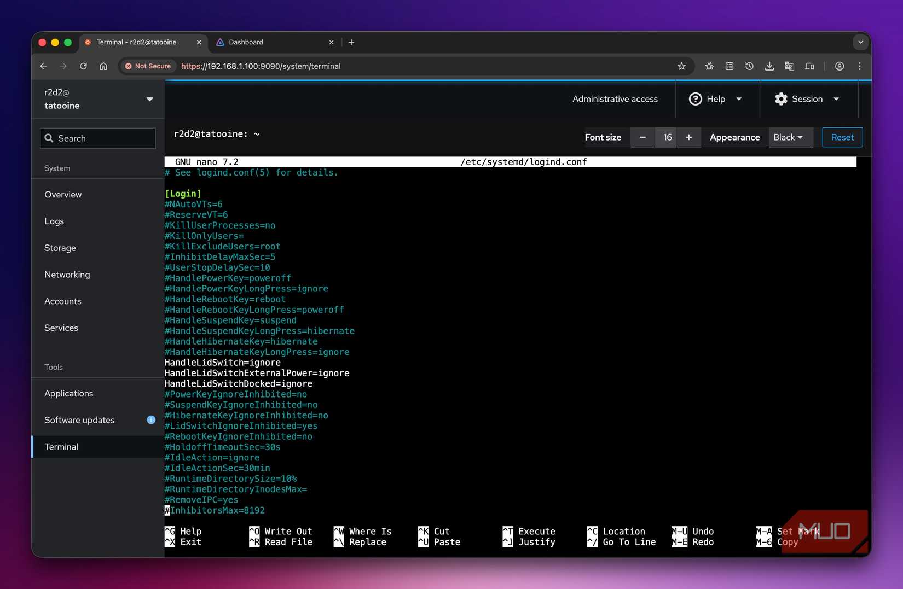Image resolution: width=903 pixels, height=589 pixels.
Task: Open the user profile icon
Action: coord(839,66)
